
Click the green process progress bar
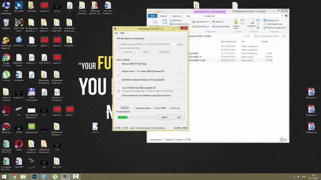(136, 117)
